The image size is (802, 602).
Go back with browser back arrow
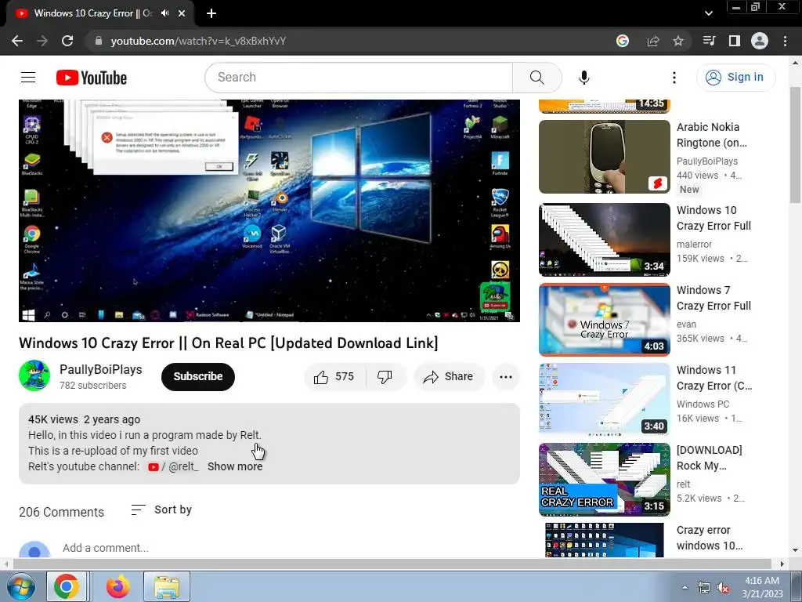[17, 41]
